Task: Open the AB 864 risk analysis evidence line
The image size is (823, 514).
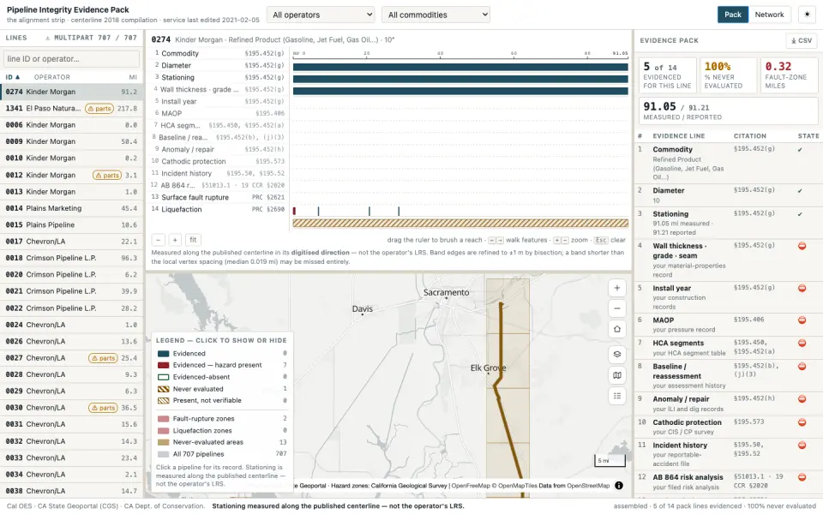Action: point(729,482)
